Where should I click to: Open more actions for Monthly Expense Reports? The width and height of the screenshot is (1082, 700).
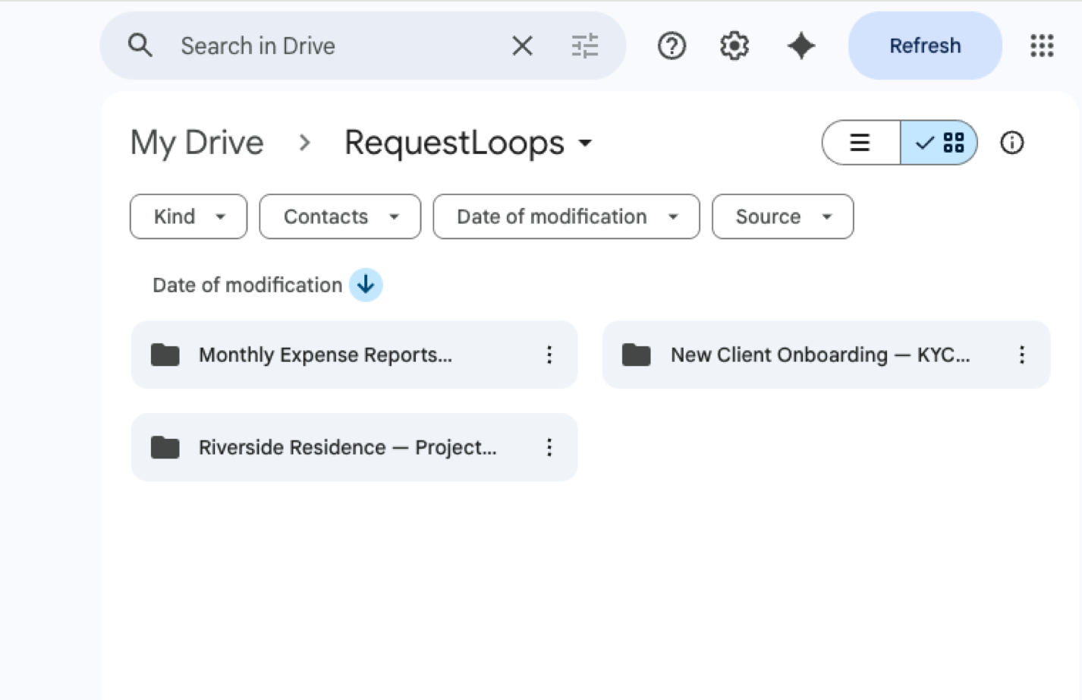[549, 355]
